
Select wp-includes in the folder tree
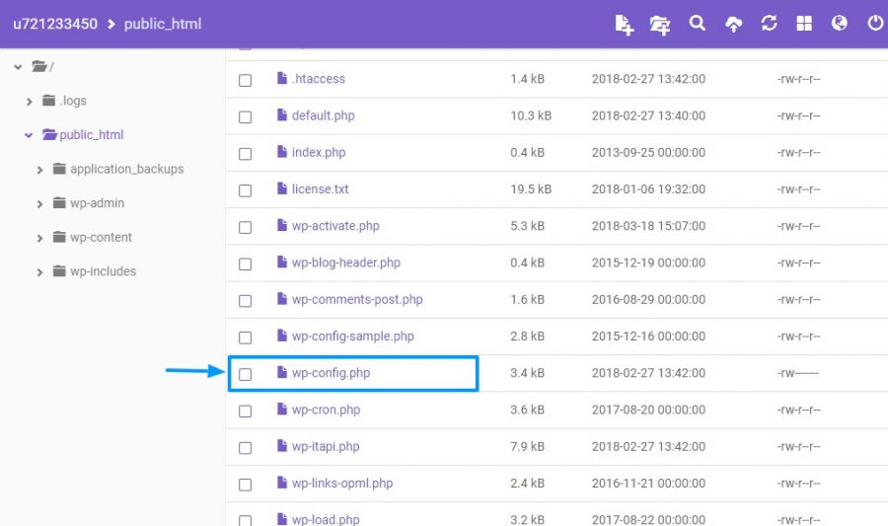click(x=103, y=271)
